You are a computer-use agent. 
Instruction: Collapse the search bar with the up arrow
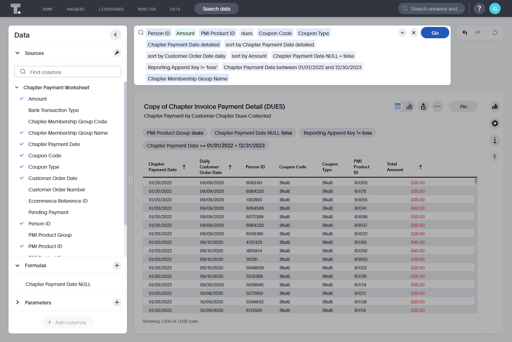tap(402, 33)
